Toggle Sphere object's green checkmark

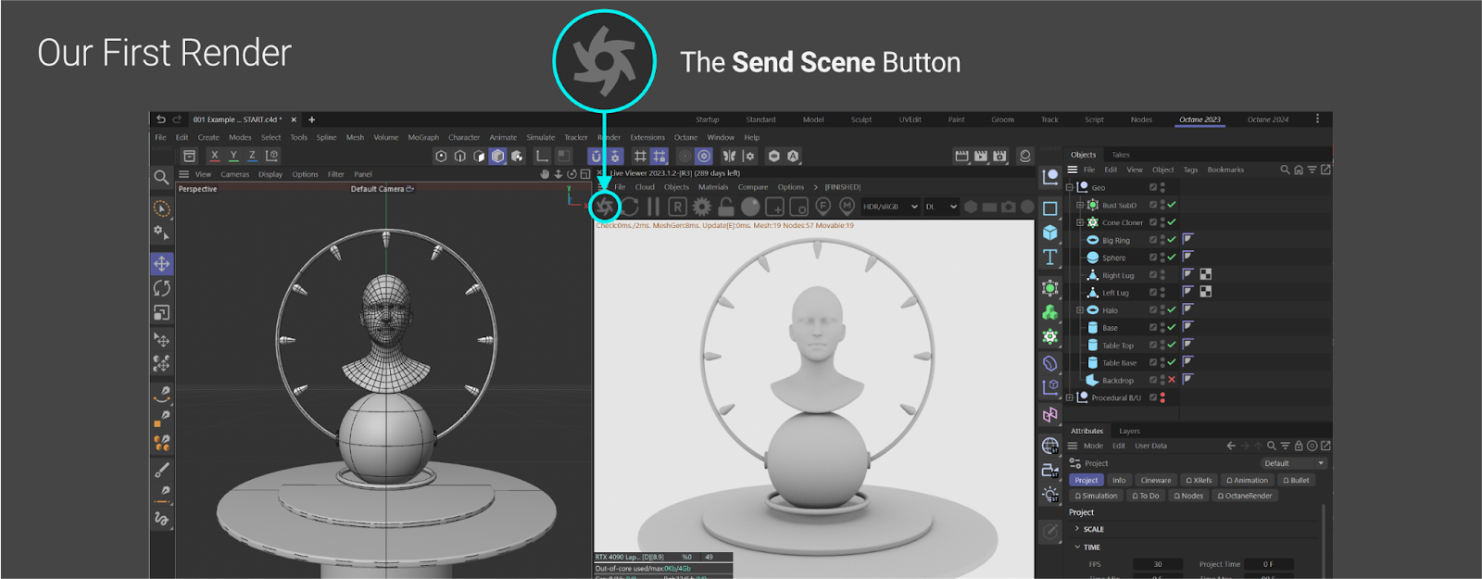(x=1172, y=258)
